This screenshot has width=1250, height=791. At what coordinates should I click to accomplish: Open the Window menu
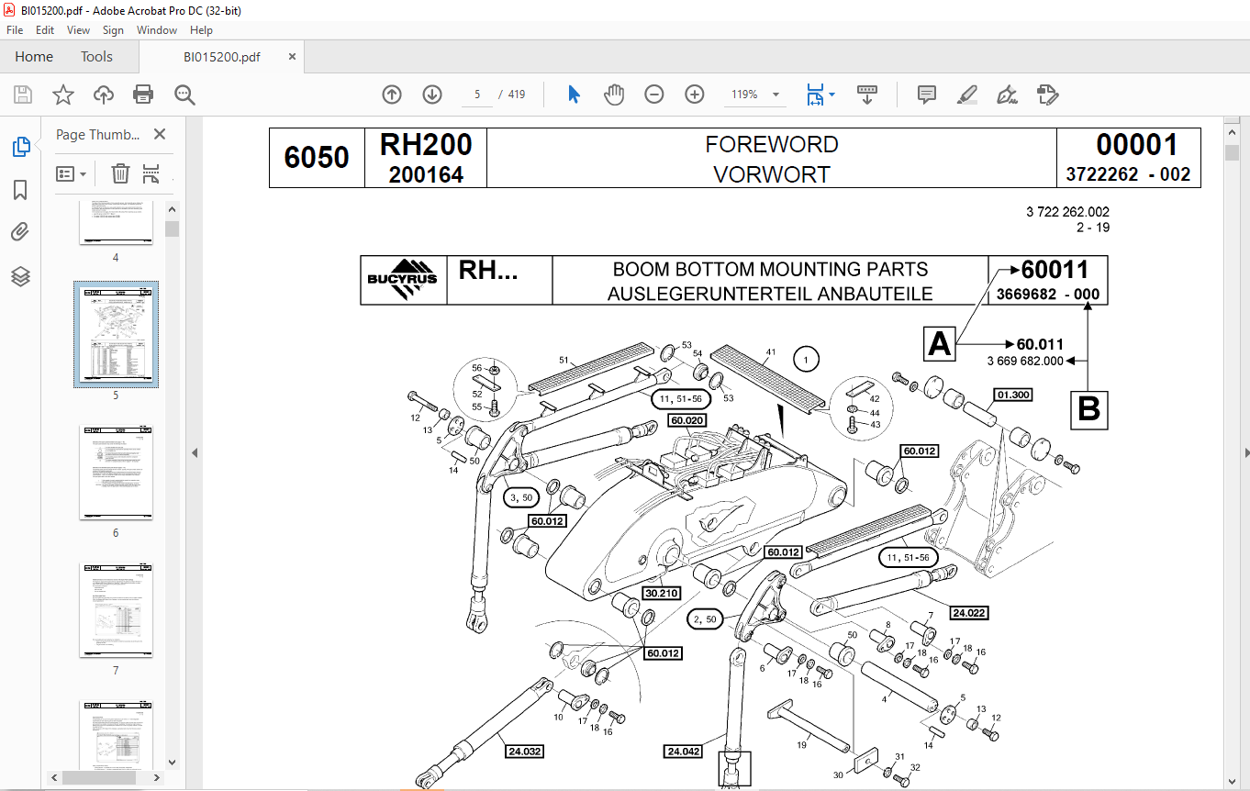(157, 30)
